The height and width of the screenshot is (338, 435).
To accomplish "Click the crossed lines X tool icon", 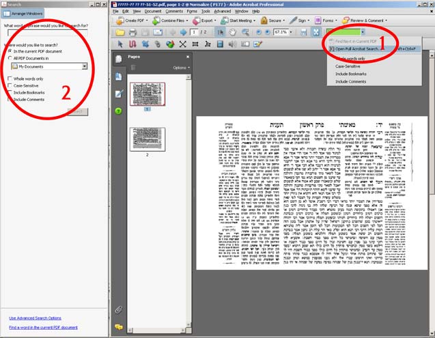I will [x=182, y=44].
